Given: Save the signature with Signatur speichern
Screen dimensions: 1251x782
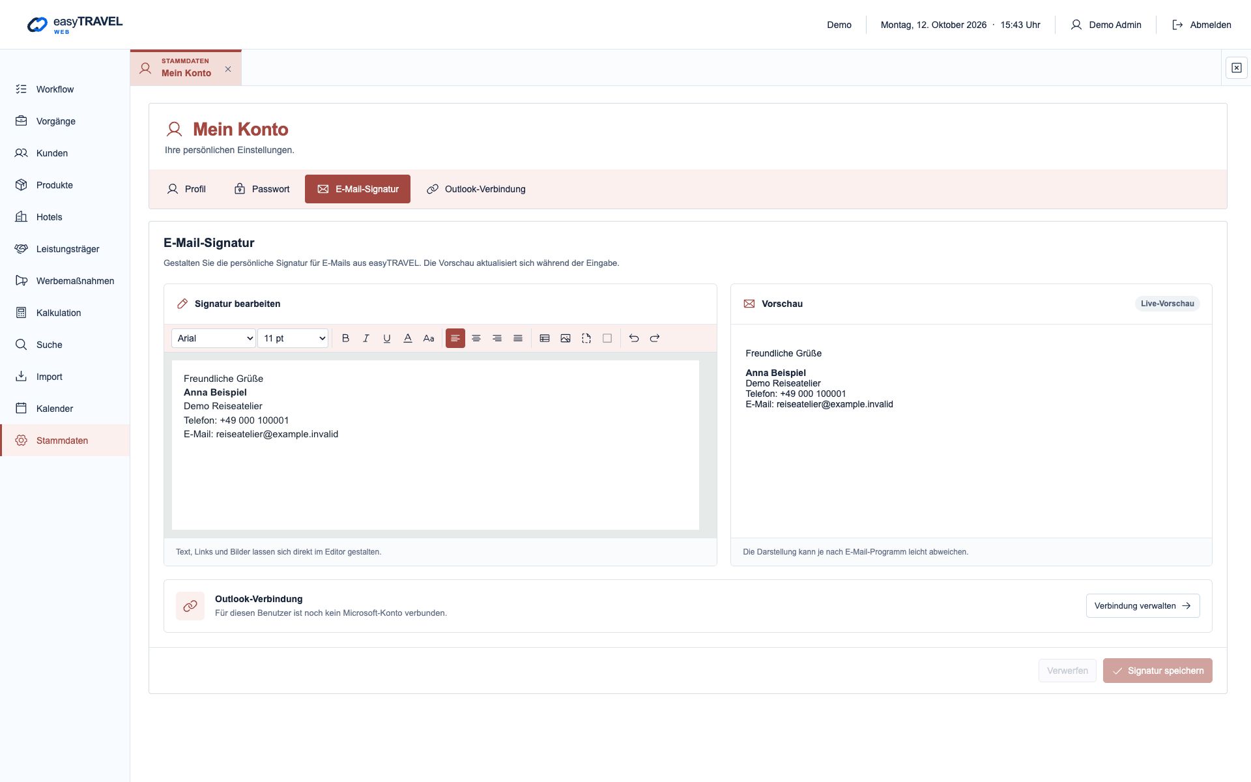Looking at the screenshot, I should point(1158,671).
